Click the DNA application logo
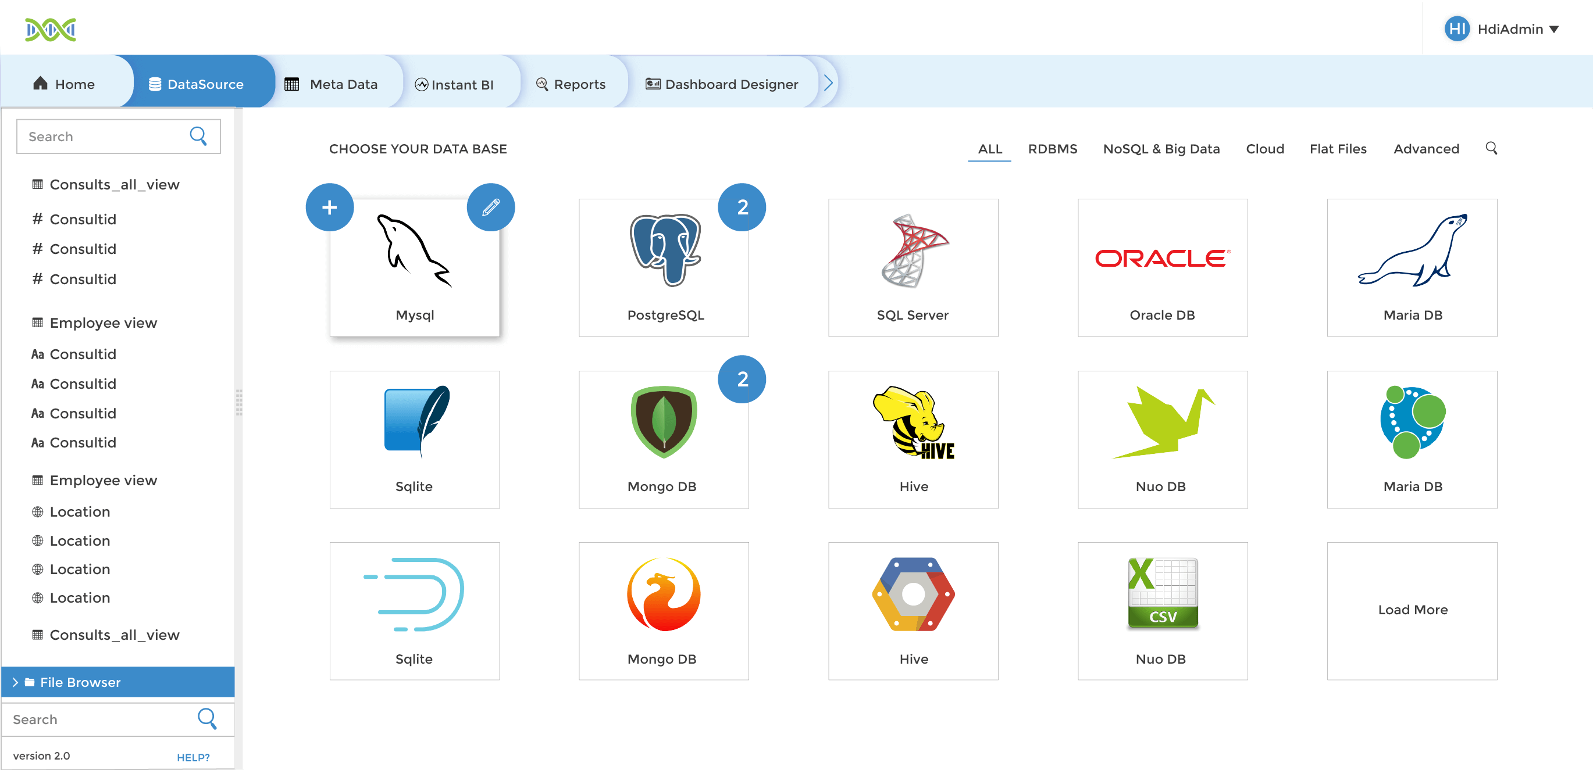The image size is (1593, 770). click(50, 29)
